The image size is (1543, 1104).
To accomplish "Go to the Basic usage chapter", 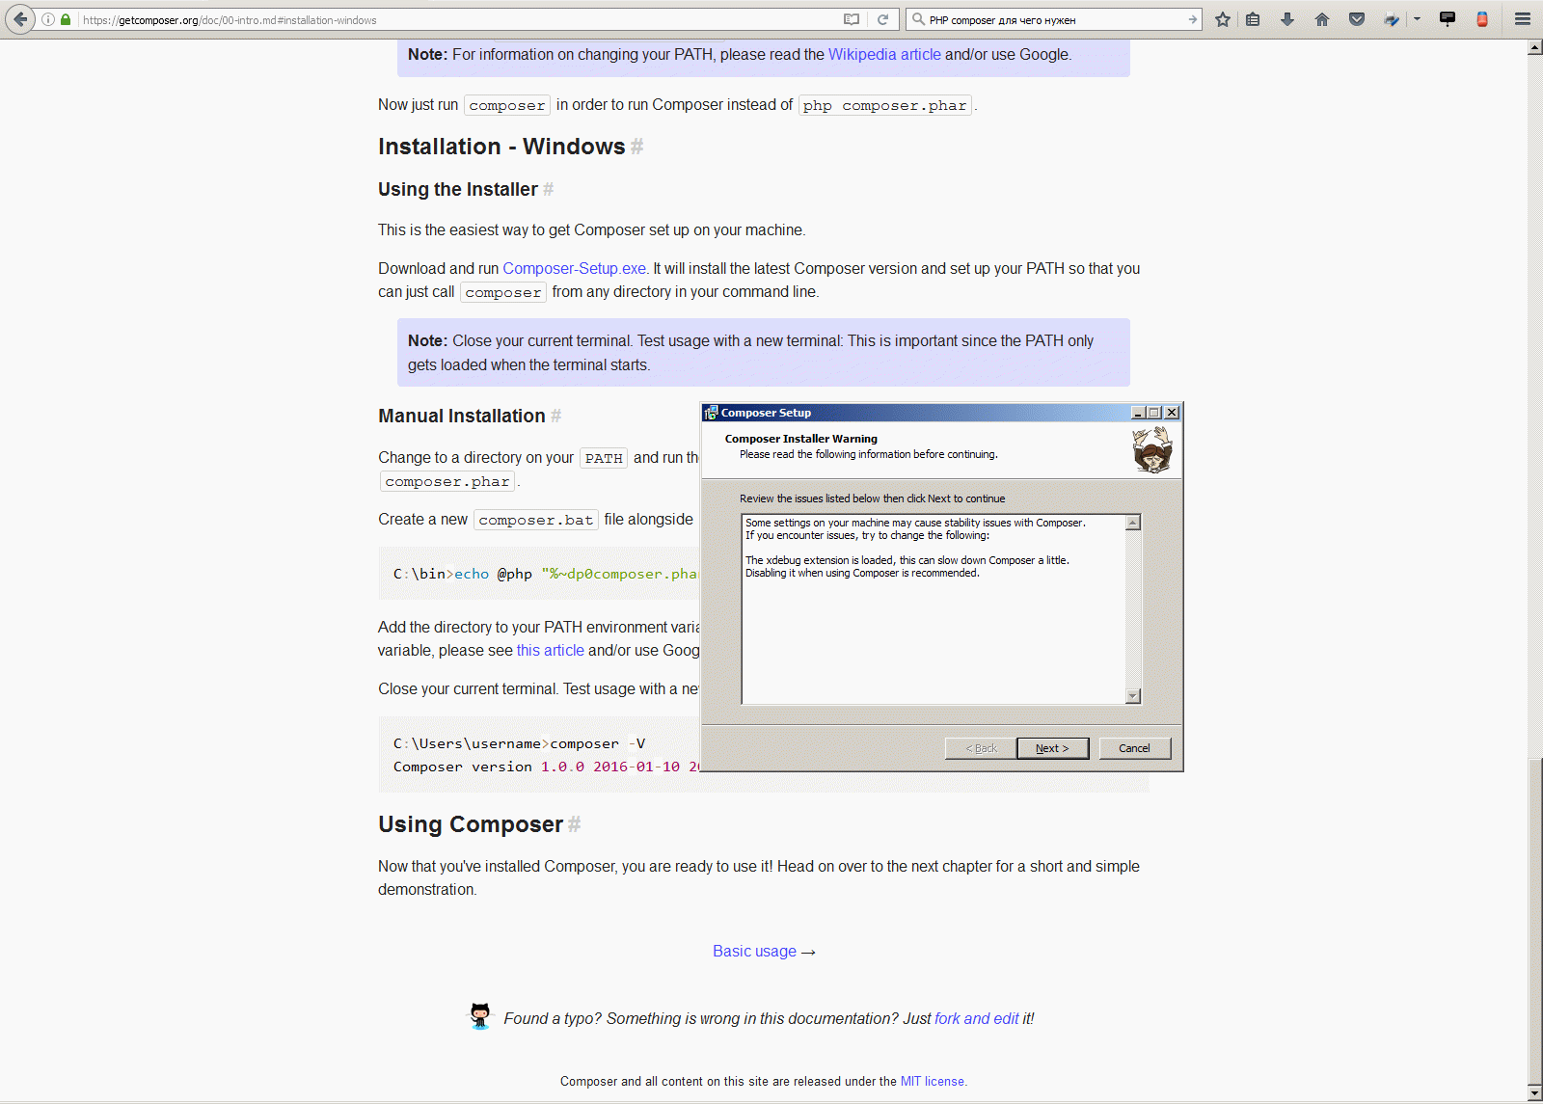I will pyautogui.click(x=755, y=952).
